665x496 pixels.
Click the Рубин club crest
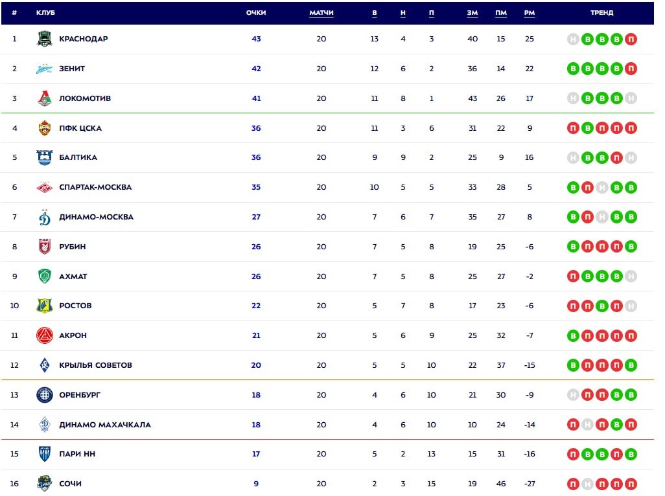tap(44, 247)
